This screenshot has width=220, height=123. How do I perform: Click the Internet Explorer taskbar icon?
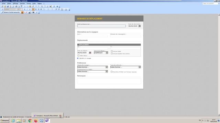pos(13,121)
